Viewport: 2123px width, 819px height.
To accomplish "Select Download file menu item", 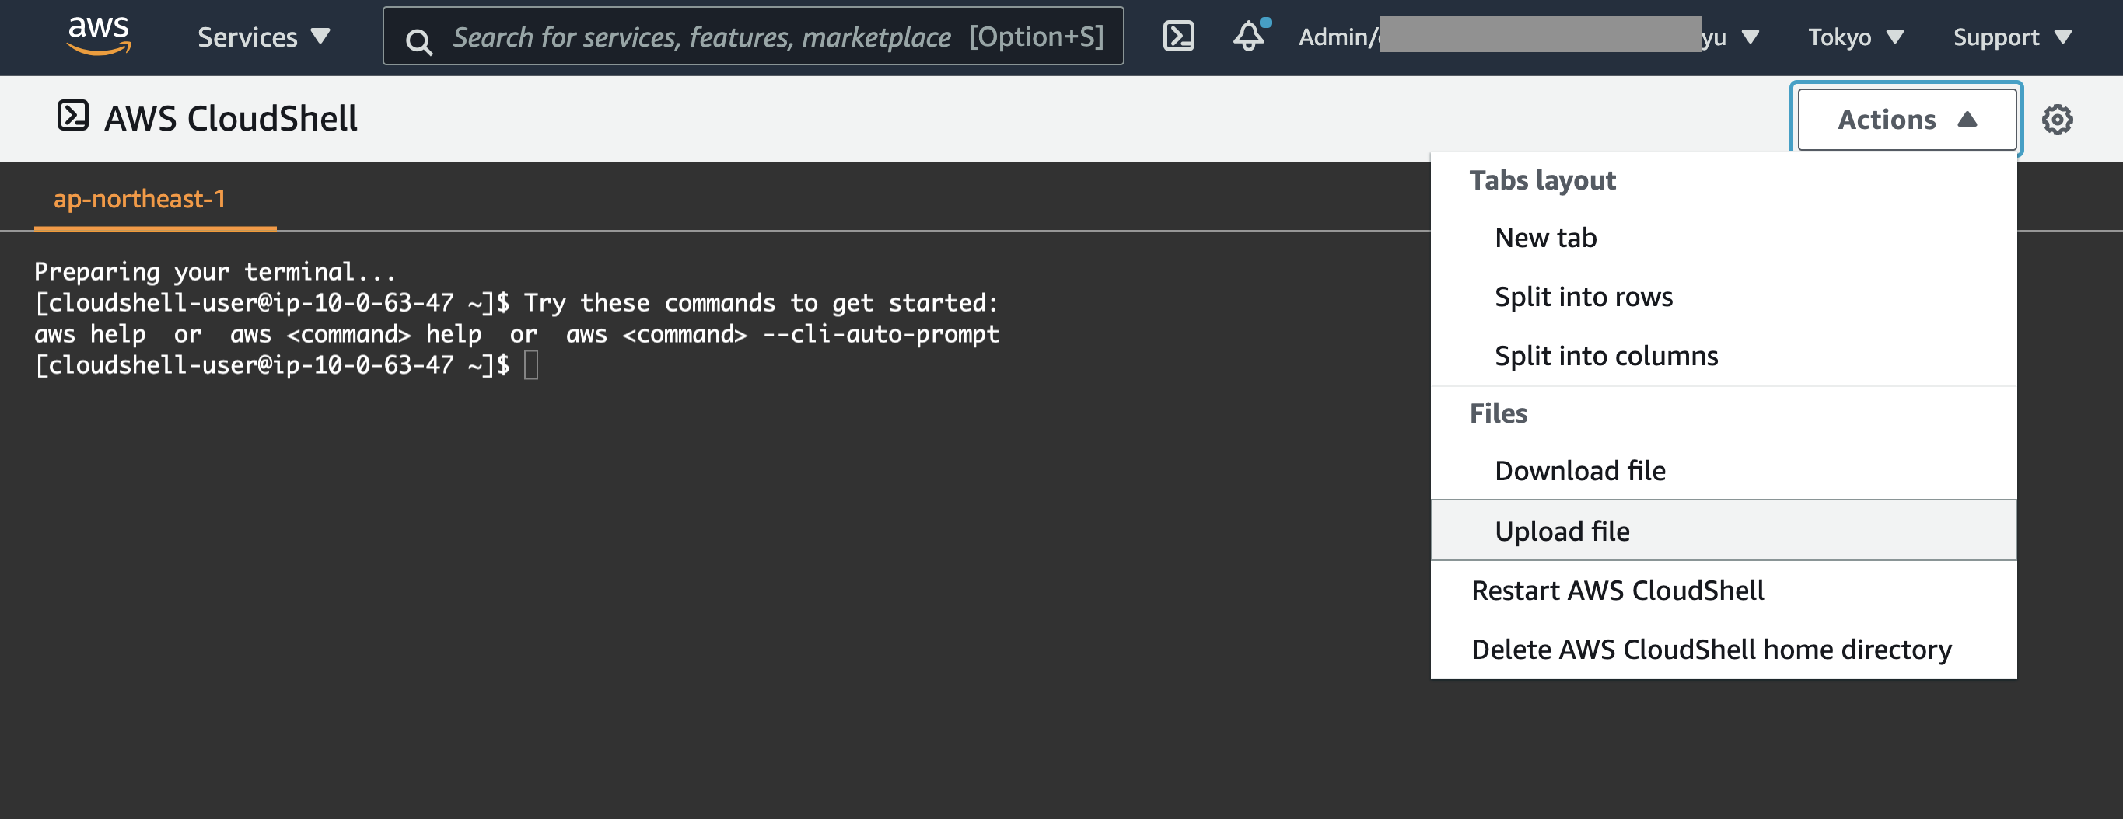I will tap(1723, 471).
